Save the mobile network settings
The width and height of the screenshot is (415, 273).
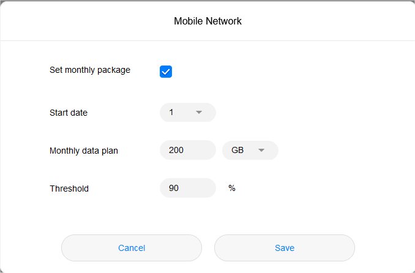tap(285, 248)
